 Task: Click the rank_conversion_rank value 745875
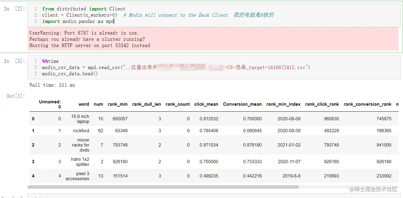click(384, 119)
